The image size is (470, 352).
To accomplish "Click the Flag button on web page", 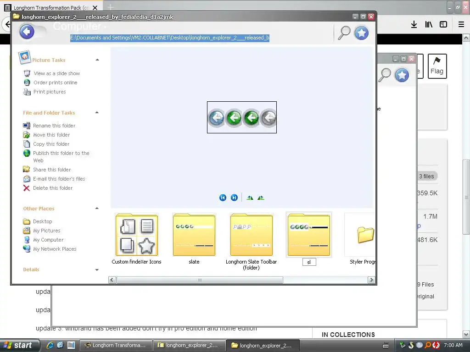I will click(x=437, y=66).
